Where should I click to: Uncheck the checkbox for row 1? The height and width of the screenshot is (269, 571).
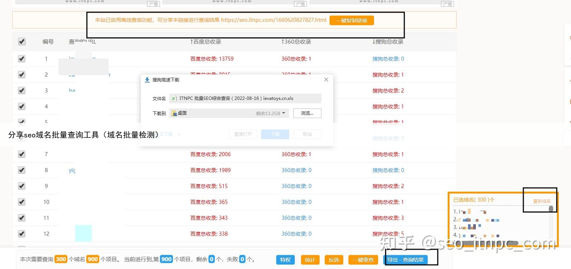tap(22, 59)
